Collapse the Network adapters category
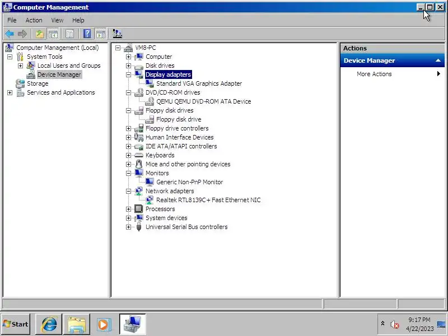Image resolution: width=448 pixels, height=336 pixels. (128, 191)
